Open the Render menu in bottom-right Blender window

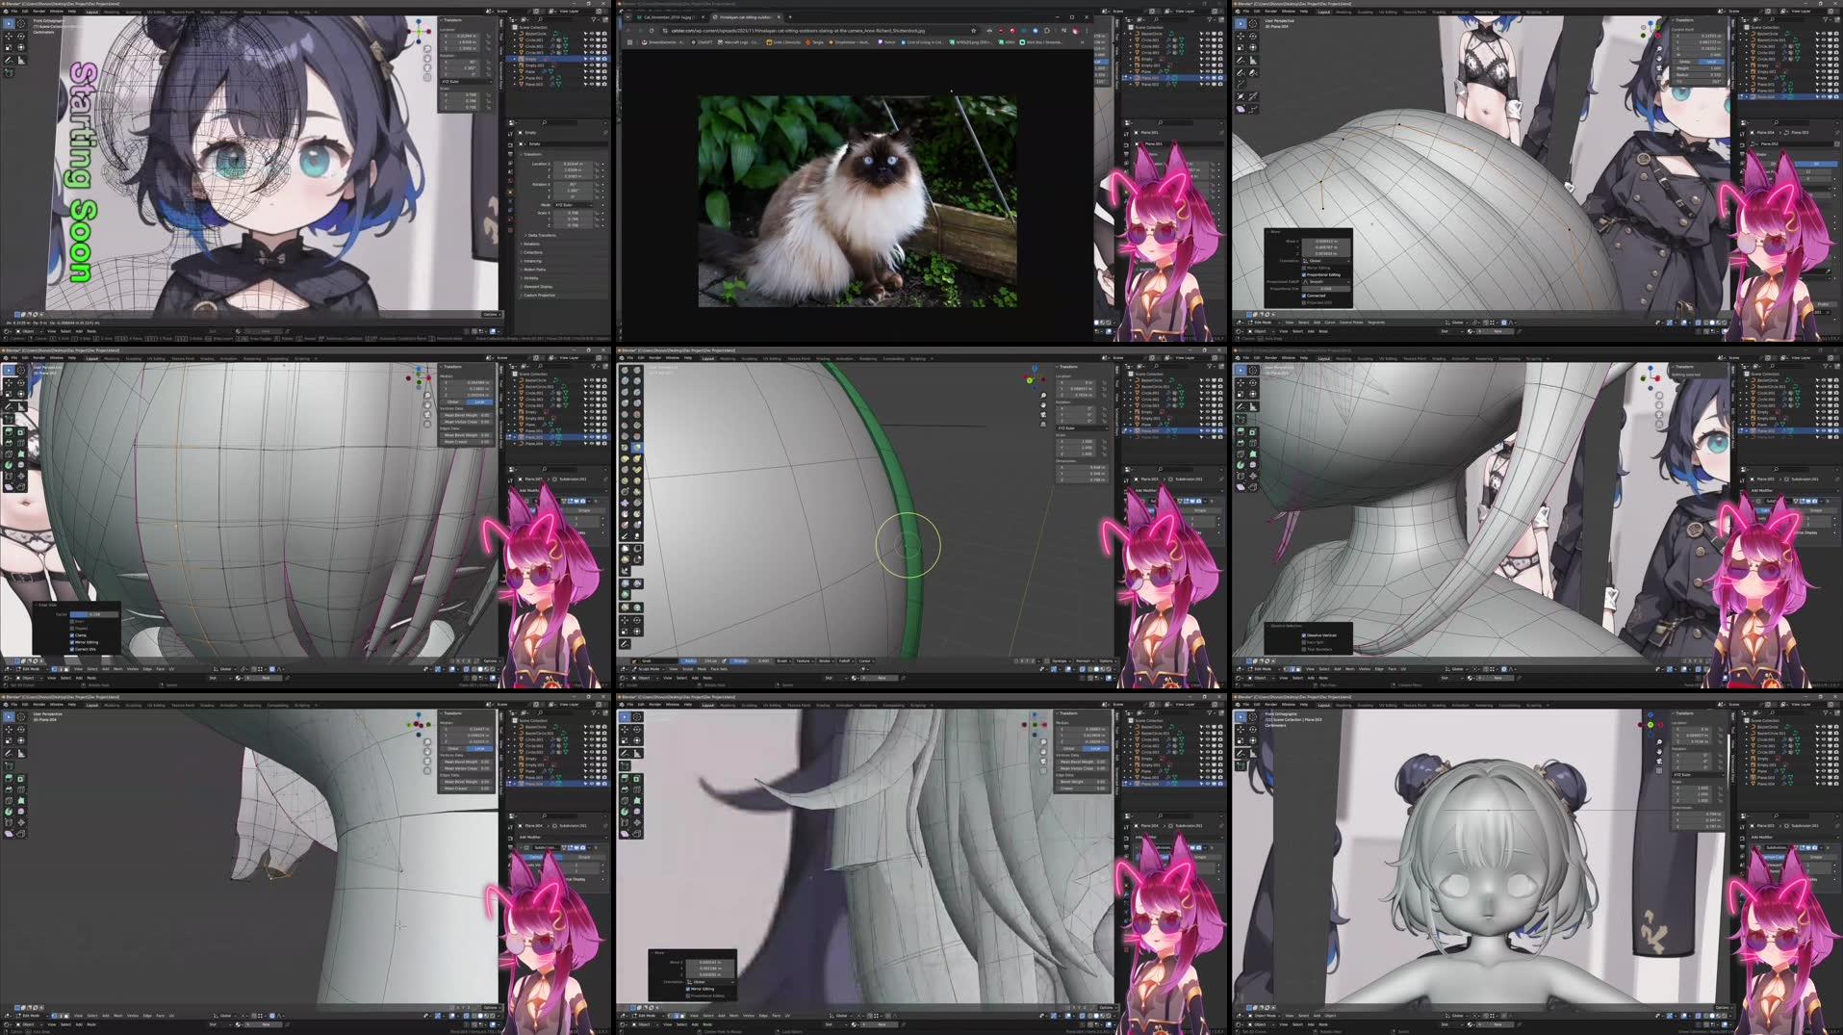point(1271,705)
